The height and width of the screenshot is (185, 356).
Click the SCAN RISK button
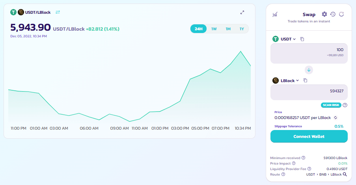pos(331,105)
